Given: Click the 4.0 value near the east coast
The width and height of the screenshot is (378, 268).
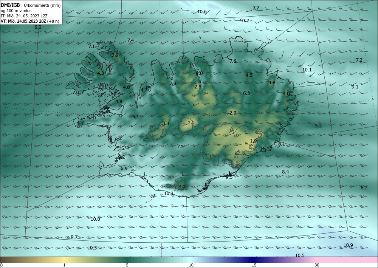Looking at the screenshot, I should (x=286, y=94).
